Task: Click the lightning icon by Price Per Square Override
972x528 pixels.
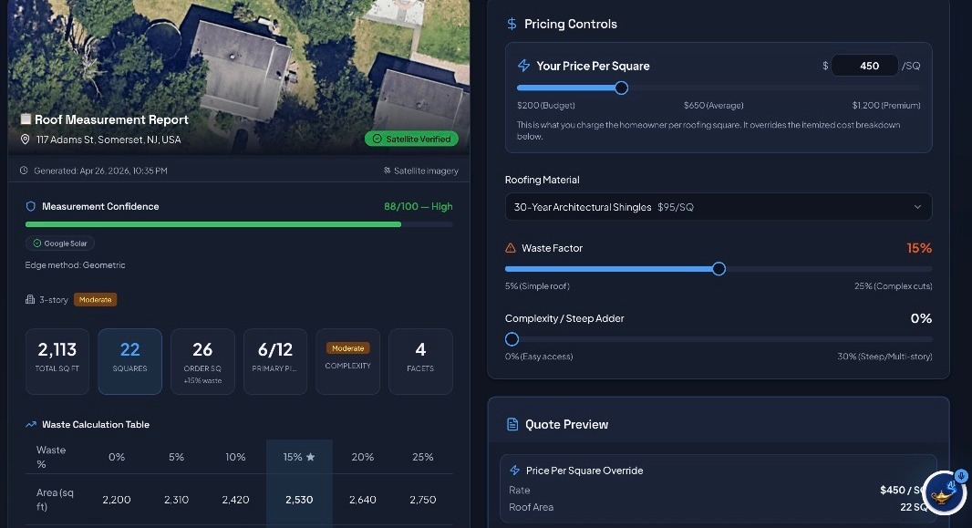Action: pos(514,471)
